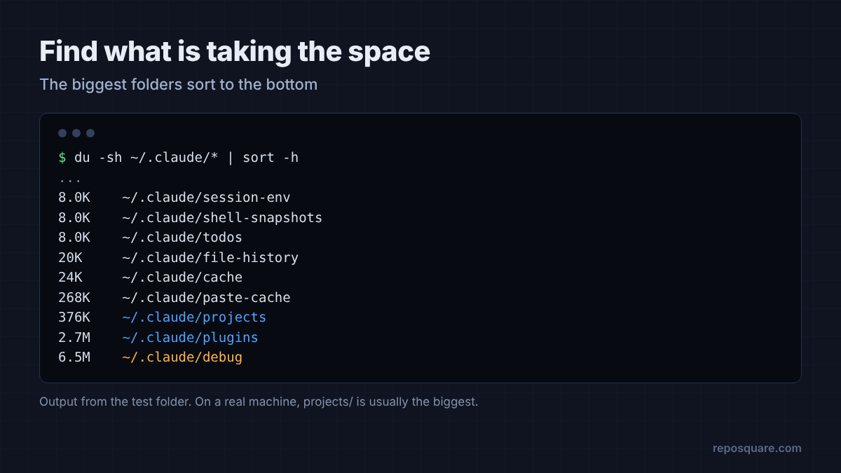Click the 'Find what is taking the space' heading

coord(235,52)
